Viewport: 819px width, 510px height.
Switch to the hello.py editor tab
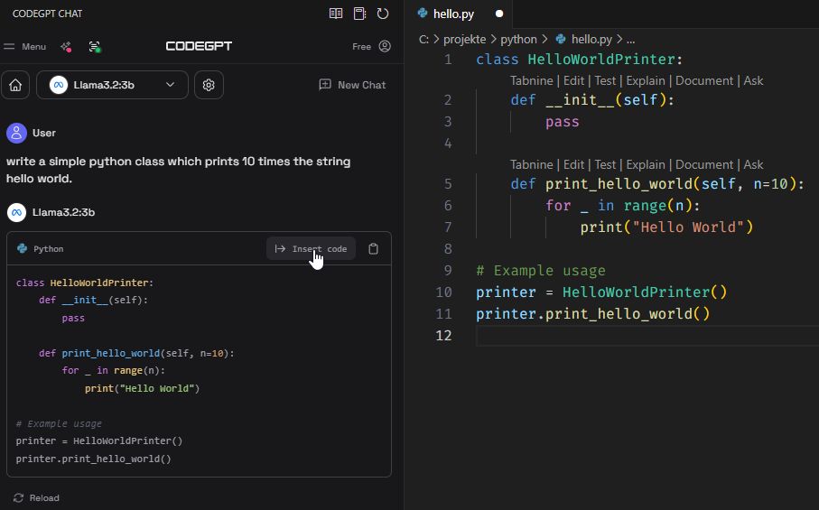pos(453,14)
